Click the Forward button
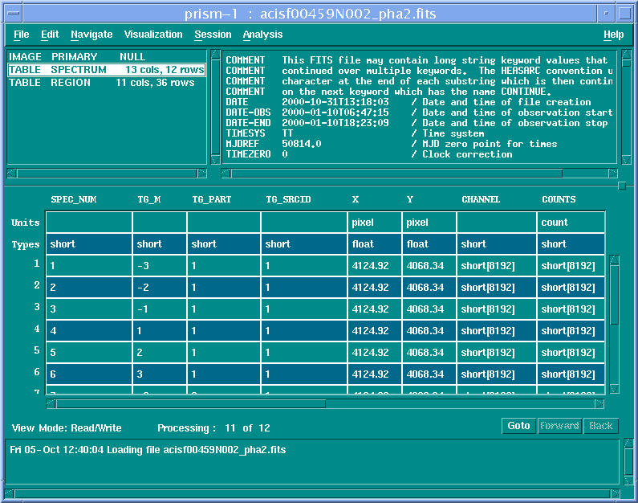 [x=559, y=426]
